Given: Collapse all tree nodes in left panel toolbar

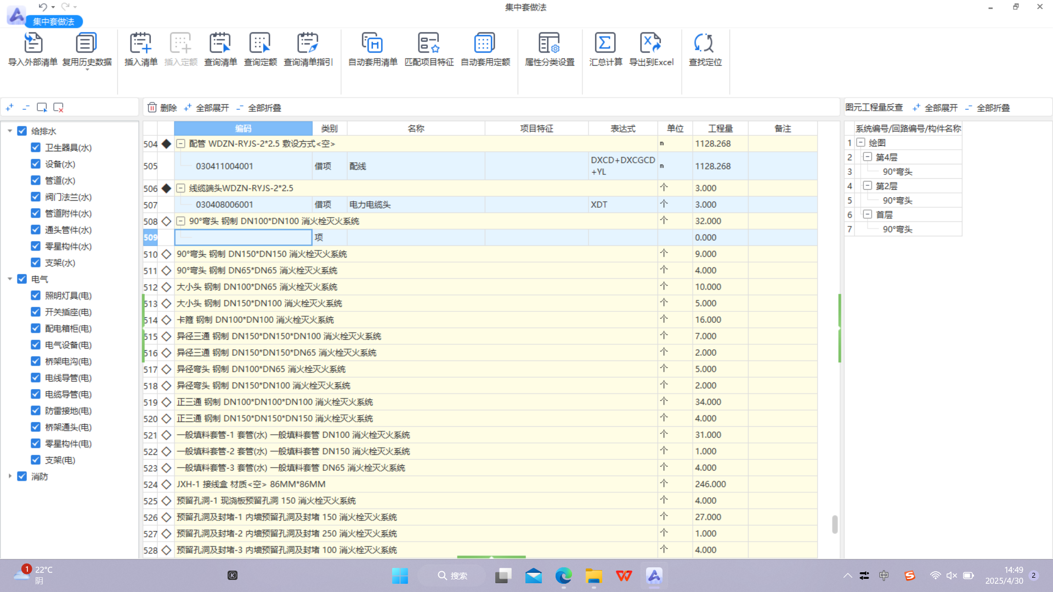Looking at the screenshot, I should click(x=26, y=107).
